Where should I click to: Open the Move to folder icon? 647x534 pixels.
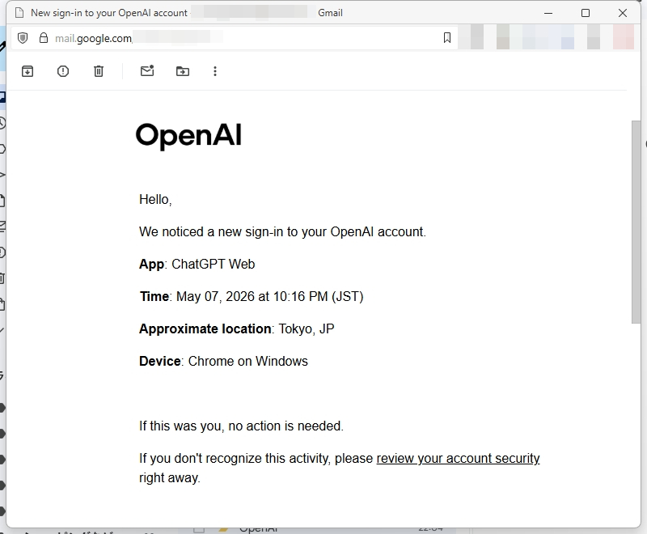tap(183, 71)
